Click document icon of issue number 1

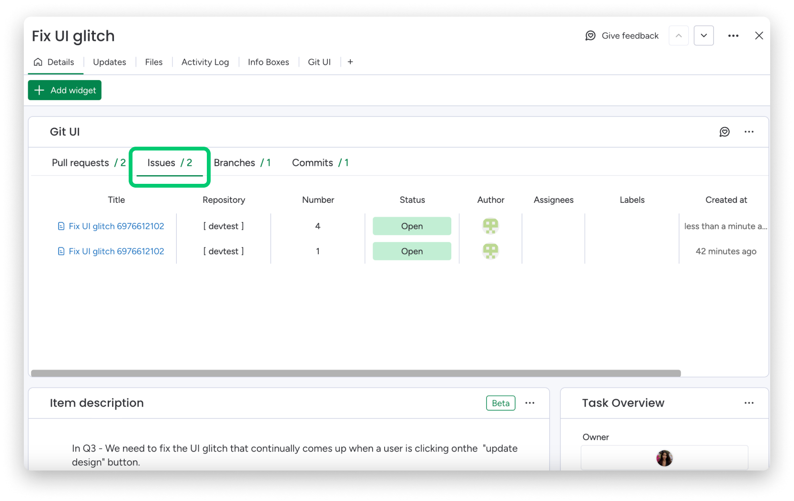(x=61, y=251)
